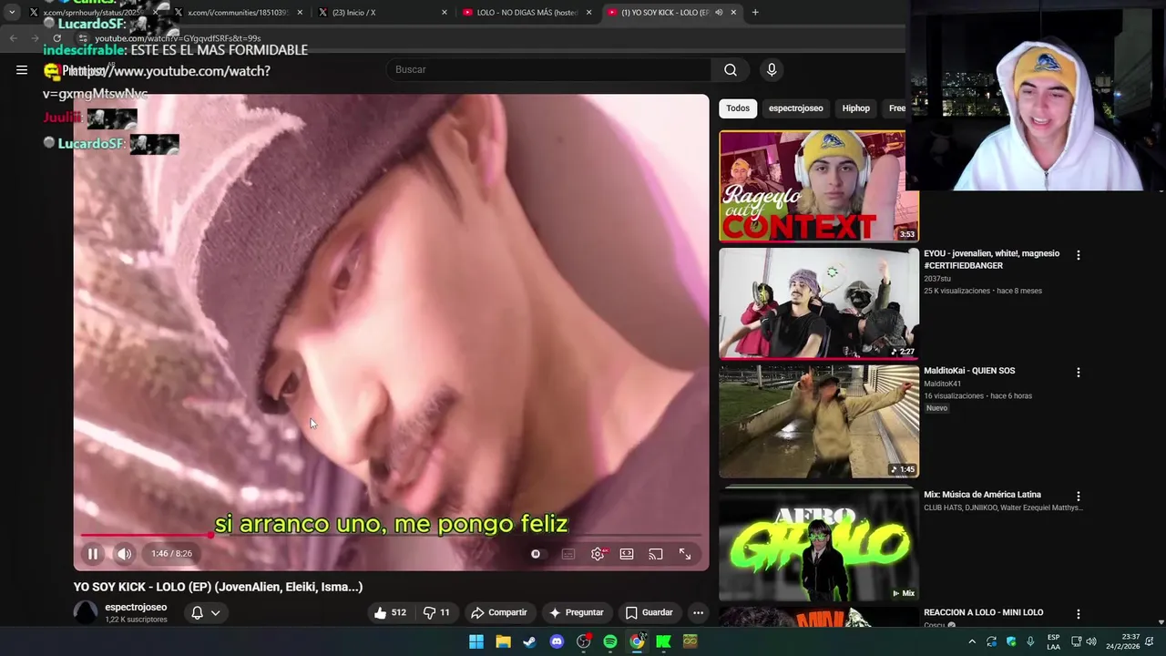Open Steam from the taskbar
The image size is (1166, 656).
pyautogui.click(x=529, y=641)
